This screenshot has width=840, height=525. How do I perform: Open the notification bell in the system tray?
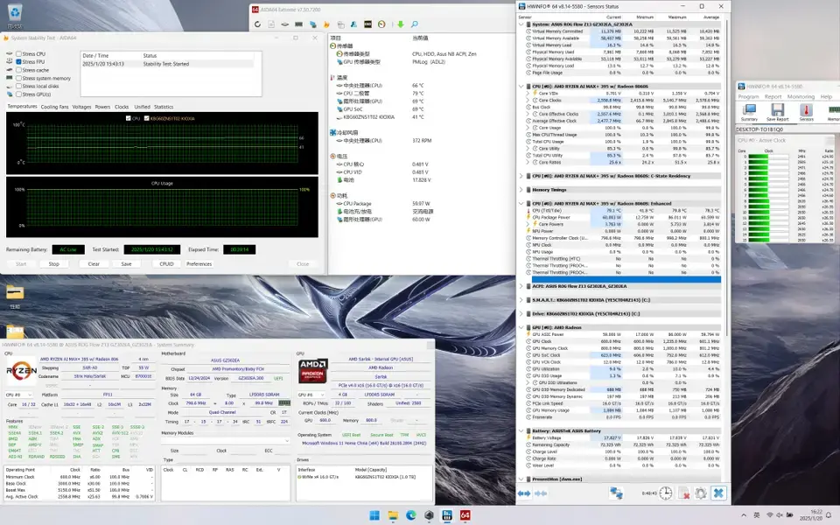pos(829,515)
